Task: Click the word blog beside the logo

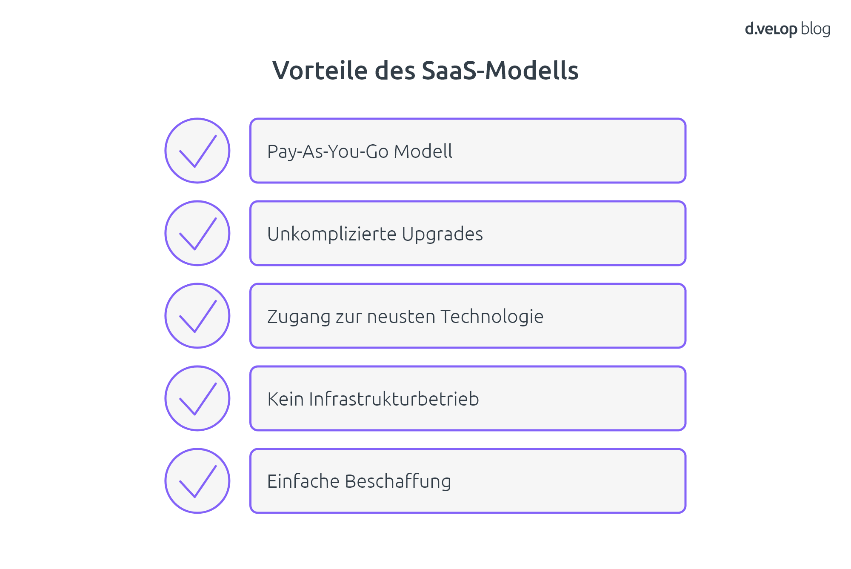Action: point(815,29)
